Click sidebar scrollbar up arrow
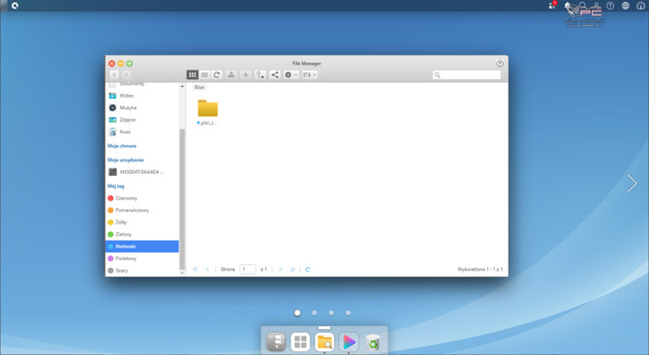The image size is (649, 355). [182, 86]
